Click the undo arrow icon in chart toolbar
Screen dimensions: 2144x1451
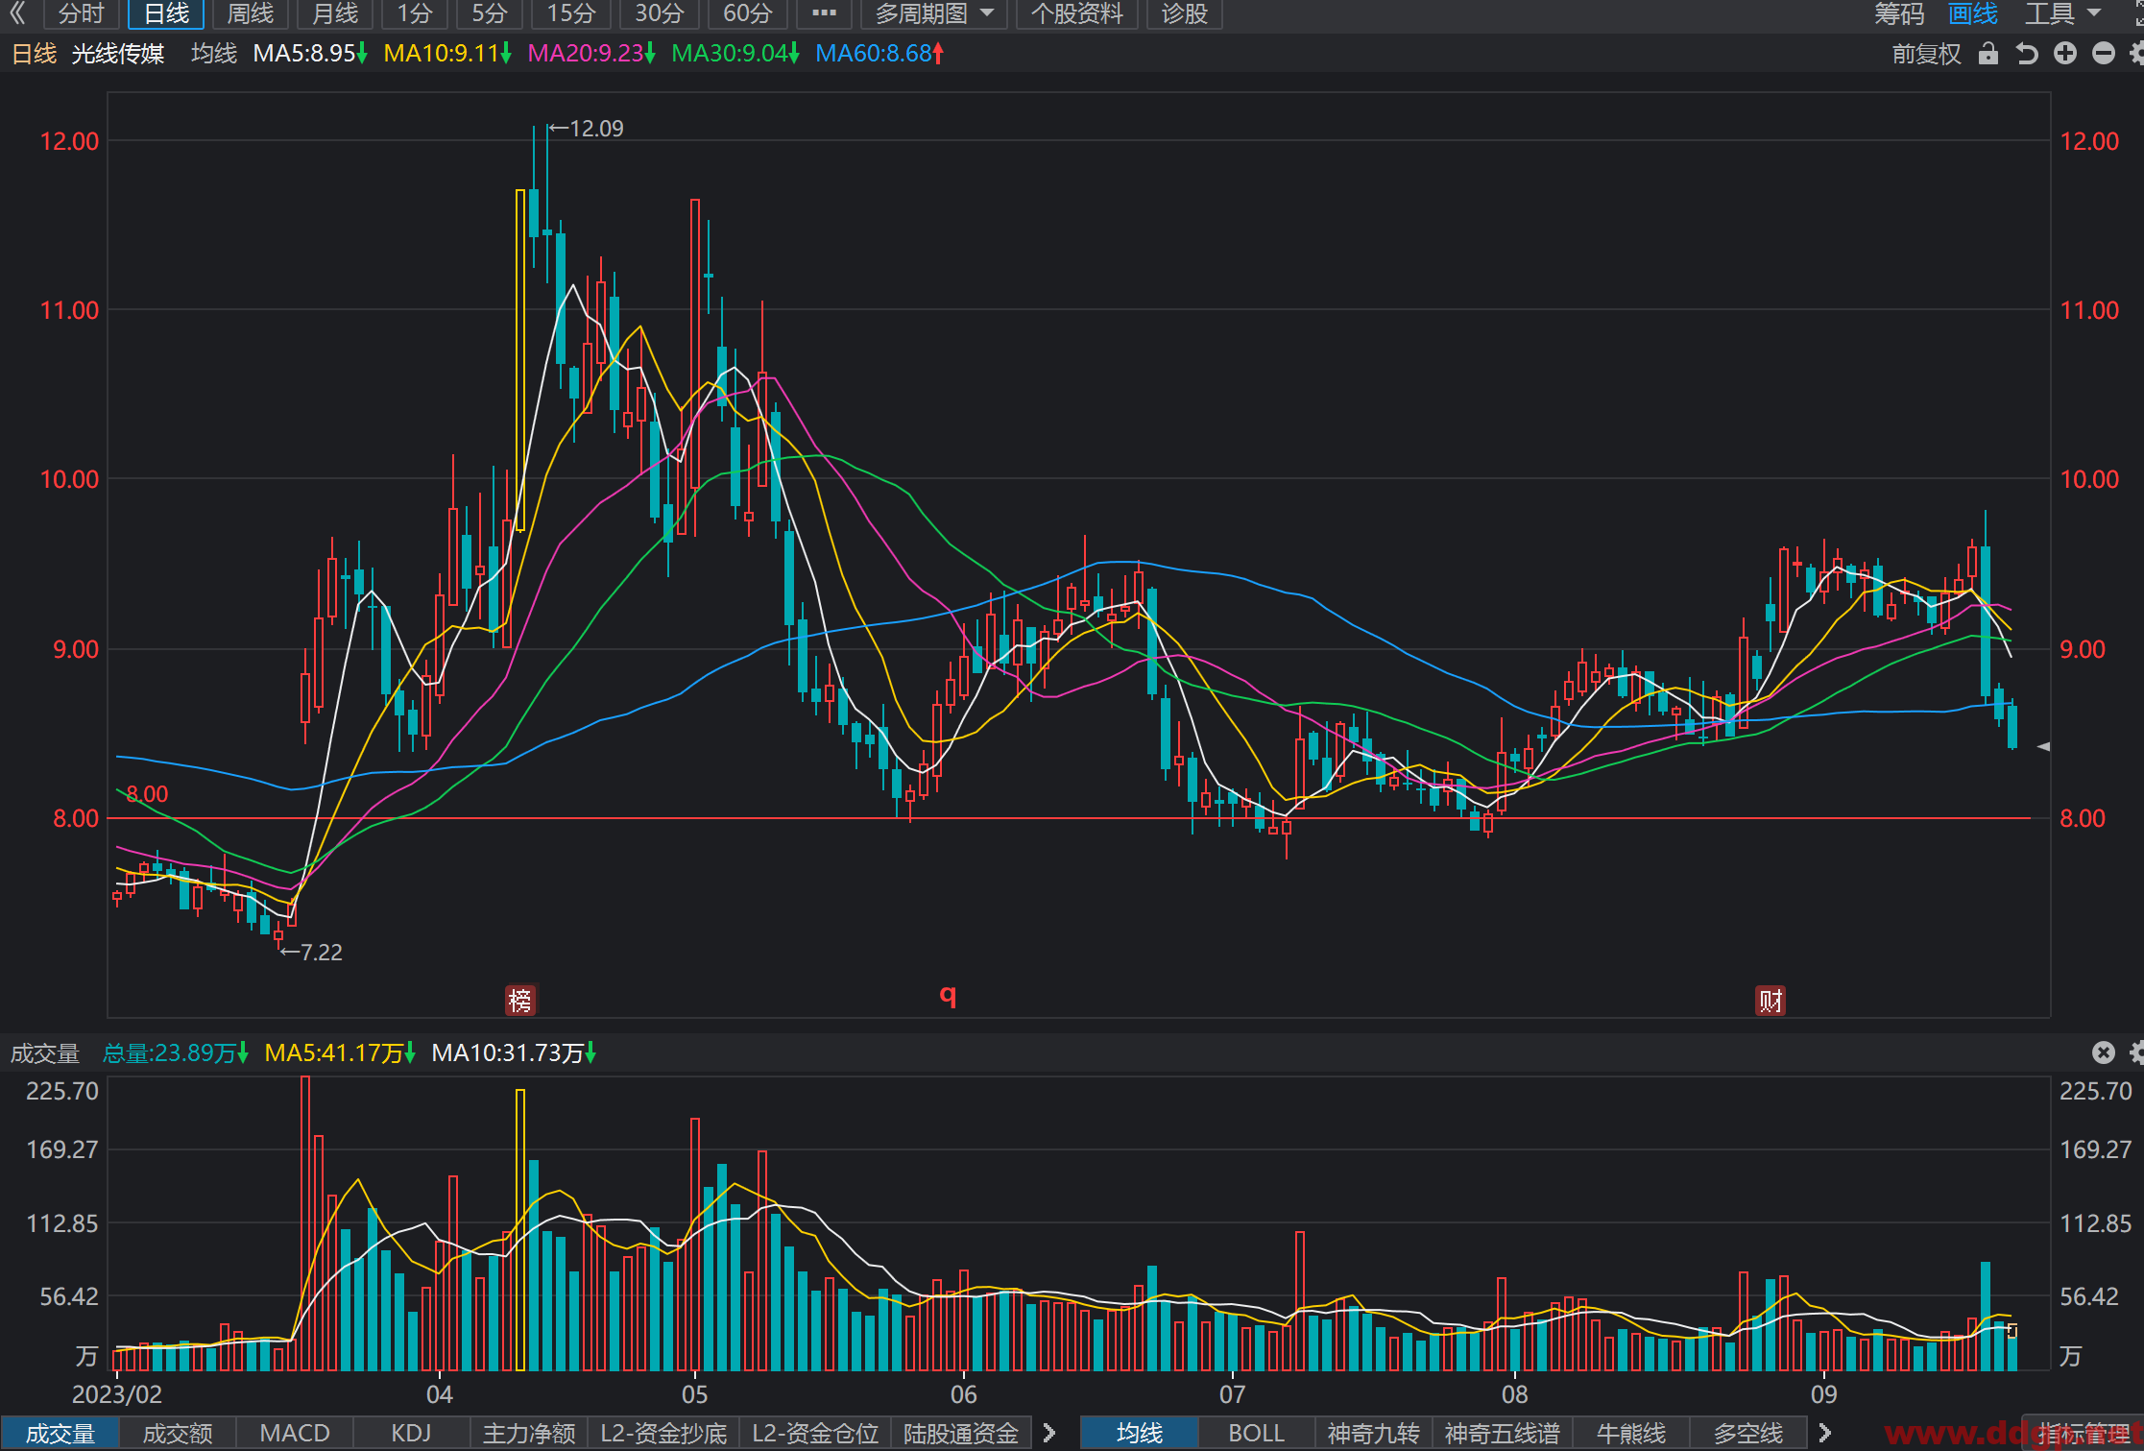coord(2027,54)
